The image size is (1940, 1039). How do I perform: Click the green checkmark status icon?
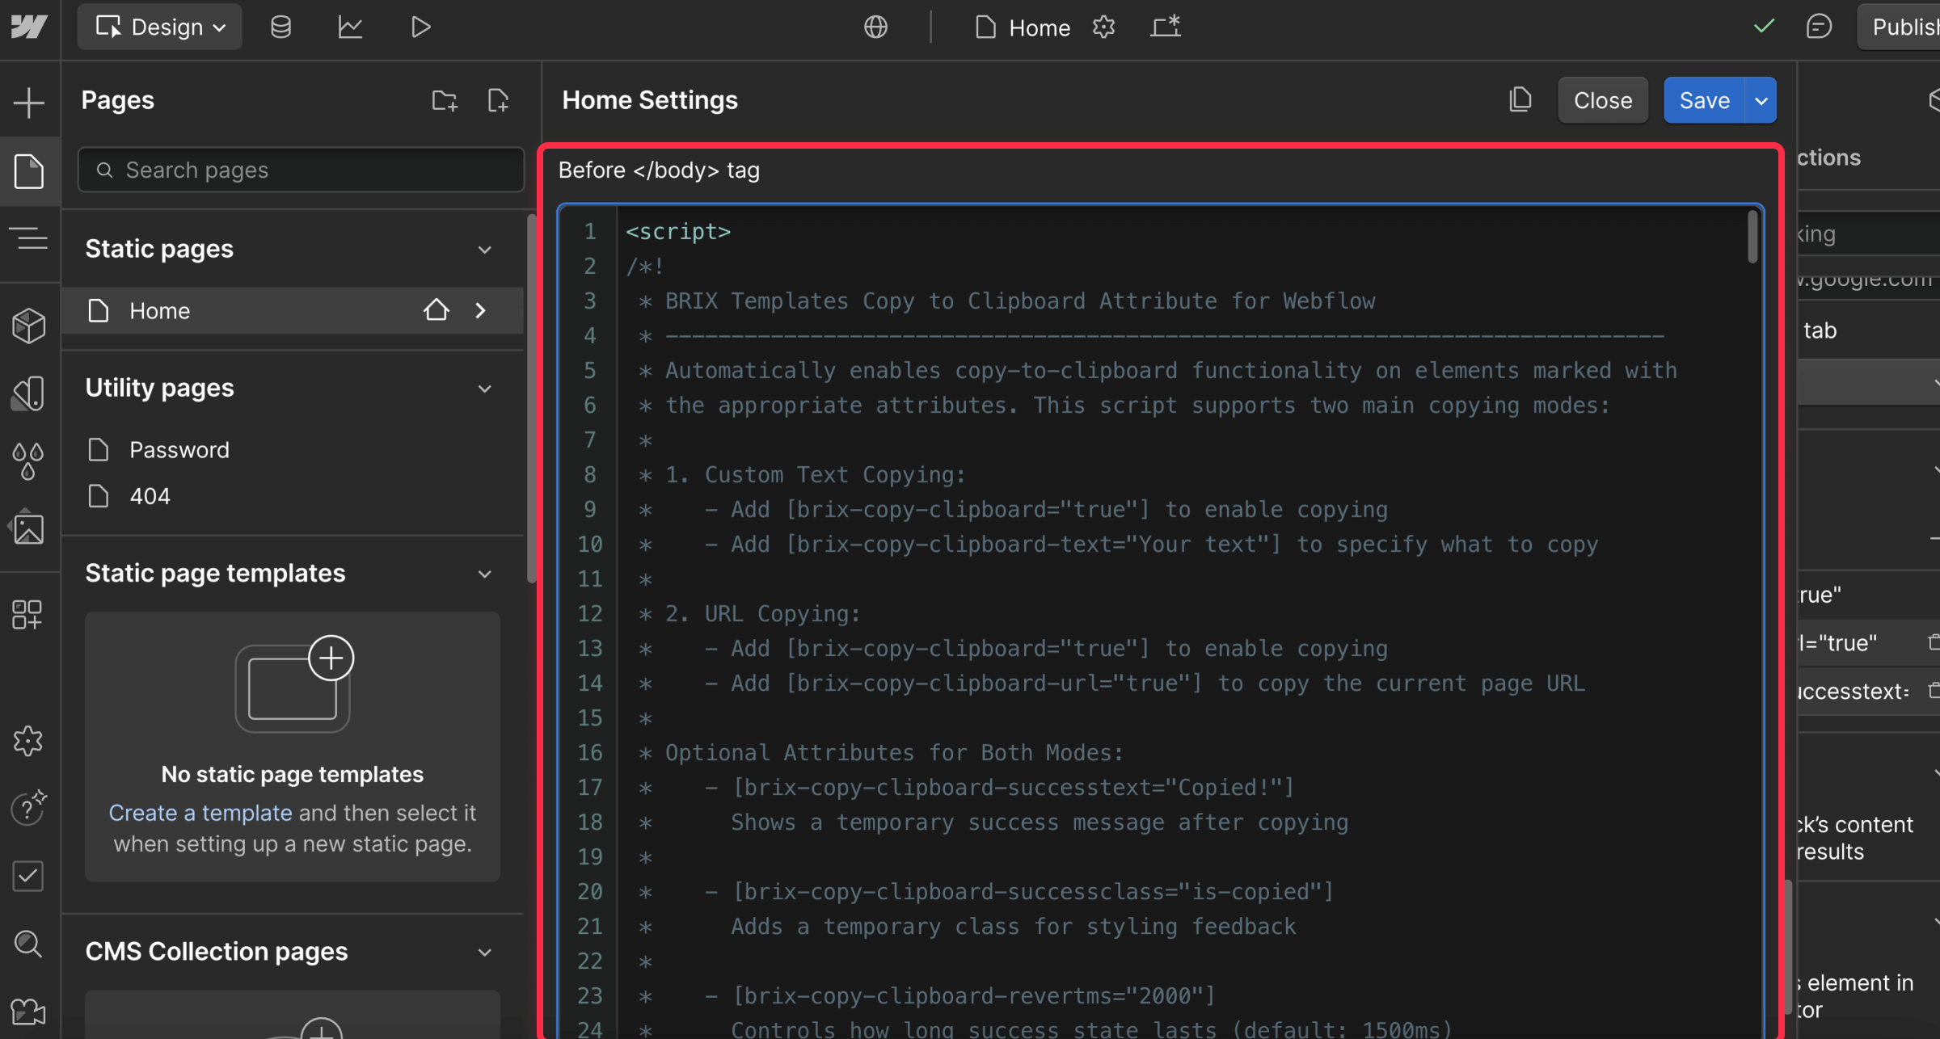[x=1764, y=27]
